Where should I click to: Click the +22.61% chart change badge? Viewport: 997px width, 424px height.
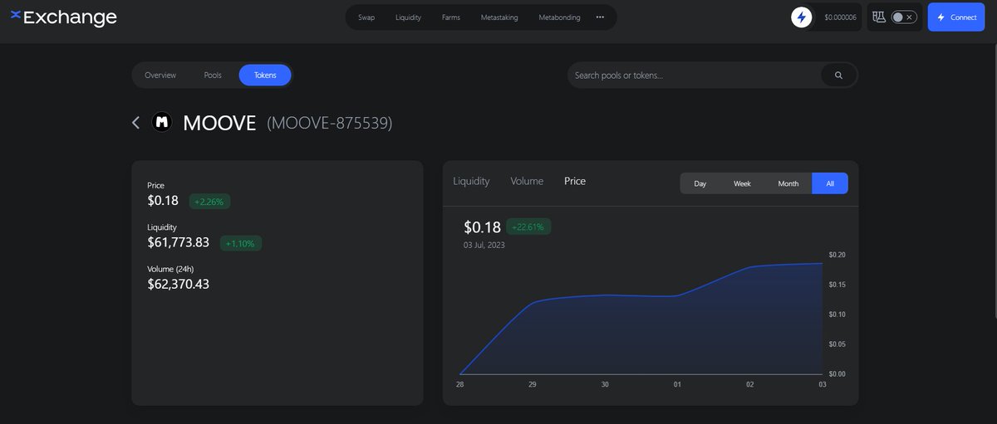pyautogui.click(x=528, y=227)
